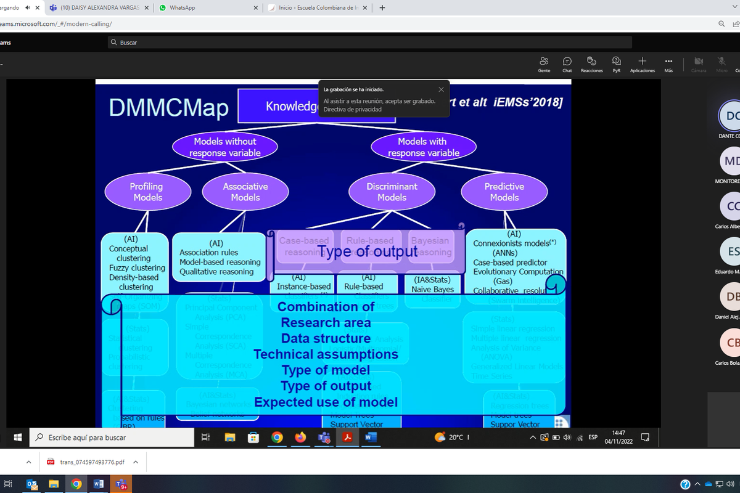Expand the browser tab search chevron
Image resolution: width=740 pixels, height=493 pixels.
[x=733, y=8]
